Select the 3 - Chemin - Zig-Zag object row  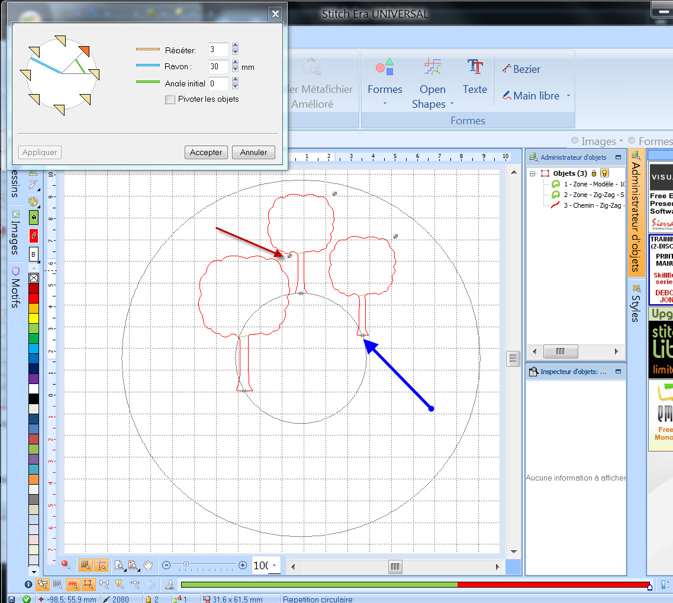588,205
